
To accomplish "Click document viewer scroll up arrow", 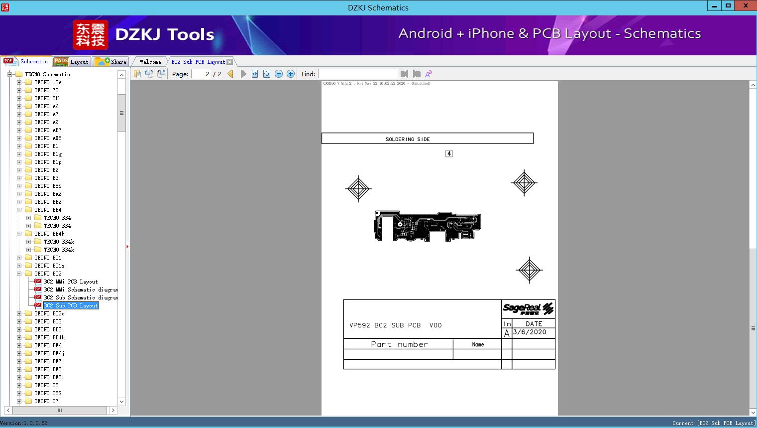I will pyautogui.click(x=753, y=85).
